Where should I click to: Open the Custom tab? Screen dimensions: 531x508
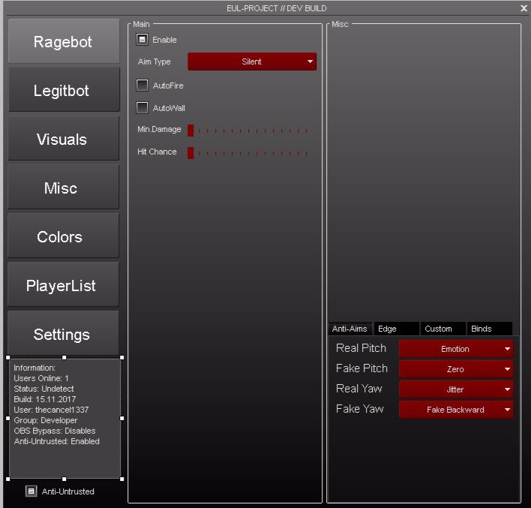tap(443, 329)
